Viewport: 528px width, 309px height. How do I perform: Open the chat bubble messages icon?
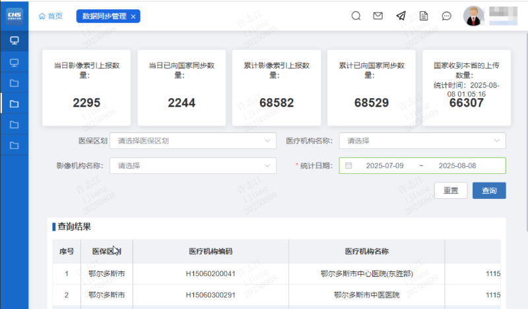[x=446, y=16]
